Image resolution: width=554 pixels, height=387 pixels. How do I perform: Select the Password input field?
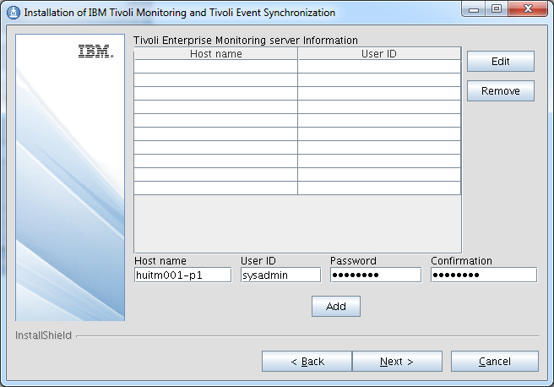pyautogui.click(x=376, y=275)
